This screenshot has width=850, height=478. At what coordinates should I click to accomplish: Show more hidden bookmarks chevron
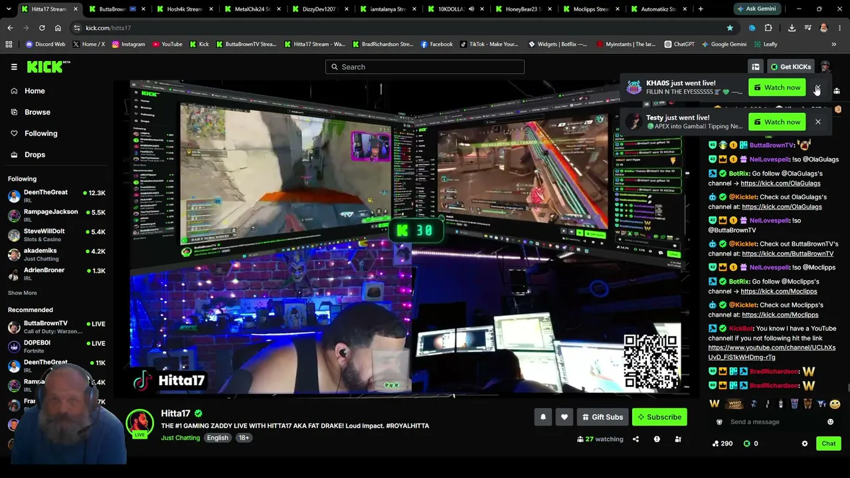pos(835,44)
